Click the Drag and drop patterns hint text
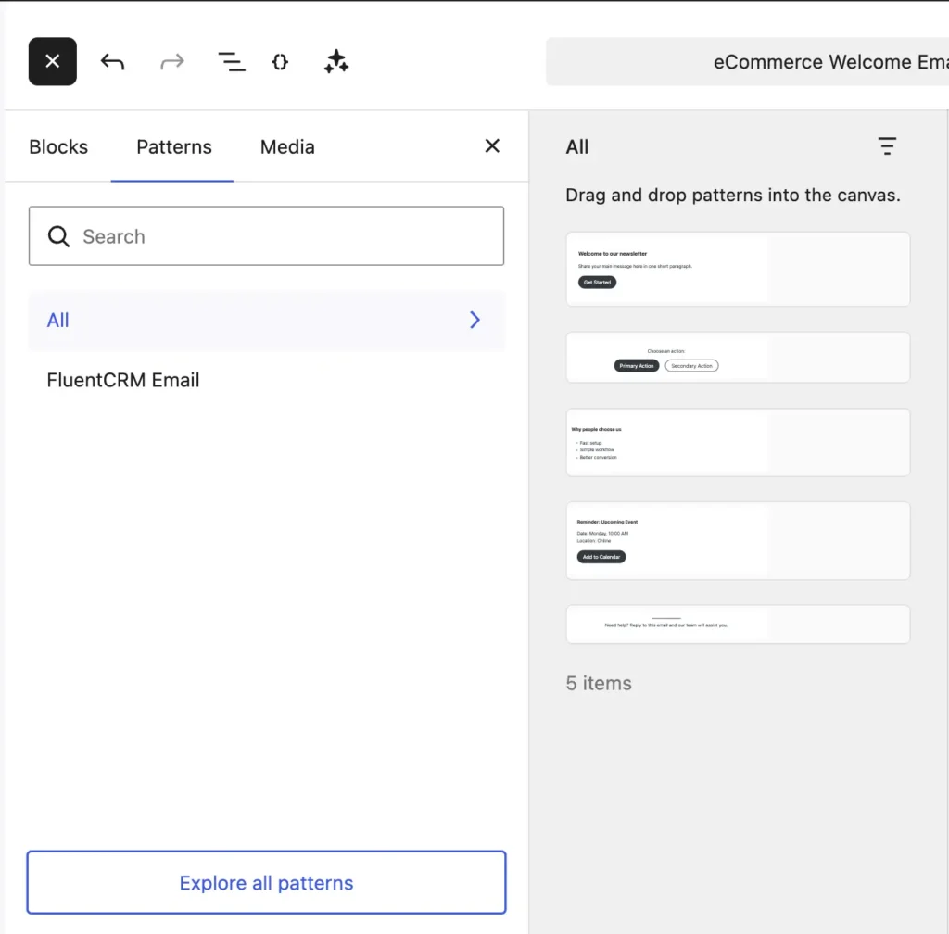The height and width of the screenshot is (934, 949). [733, 196]
